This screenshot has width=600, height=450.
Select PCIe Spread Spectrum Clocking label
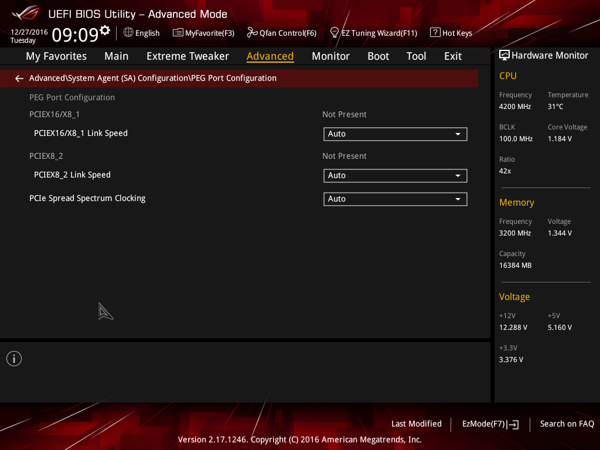[x=87, y=198]
